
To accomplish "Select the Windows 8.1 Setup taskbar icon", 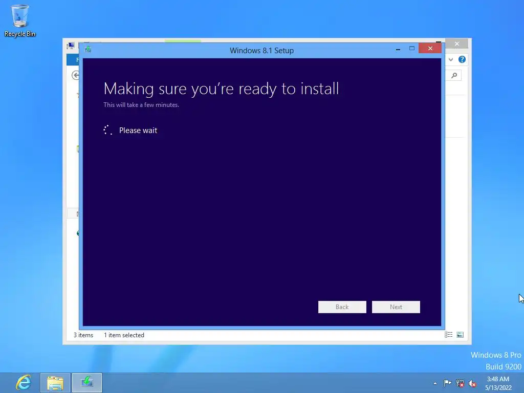I will click(87, 383).
